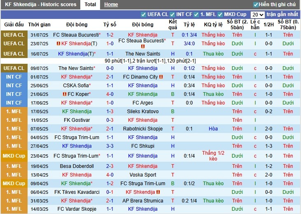This screenshot has height=214, width=301.
Task: Uncheck the 1. MFL filter checkbox
Action: 196,14
